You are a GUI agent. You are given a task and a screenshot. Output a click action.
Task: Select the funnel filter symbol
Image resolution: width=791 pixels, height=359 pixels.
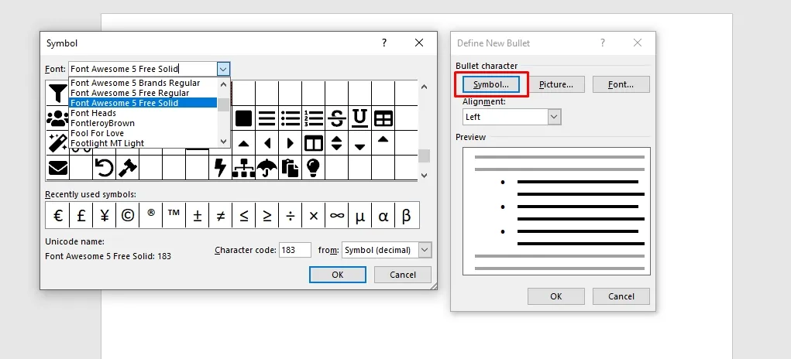(57, 93)
